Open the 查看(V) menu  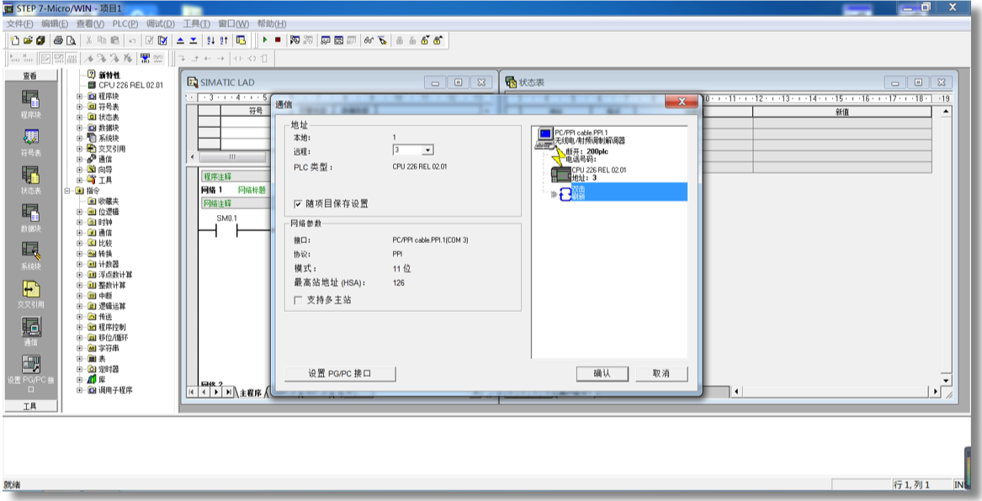(x=90, y=24)
